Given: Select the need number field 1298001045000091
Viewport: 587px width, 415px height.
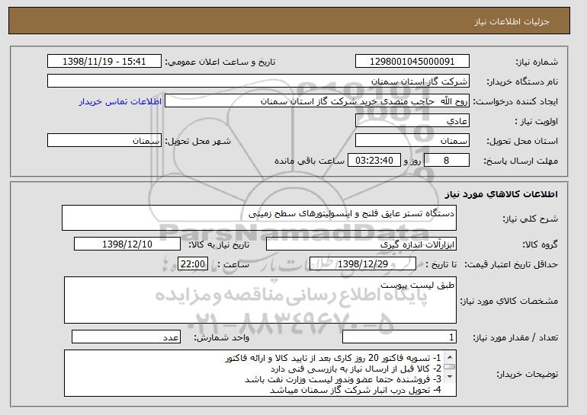Looking at the screenshot, I should coord(412,62).
